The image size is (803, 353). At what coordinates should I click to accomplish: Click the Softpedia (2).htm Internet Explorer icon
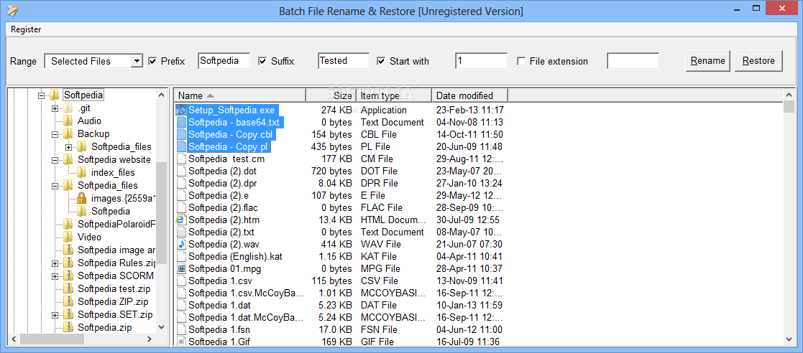coord(181,220)
